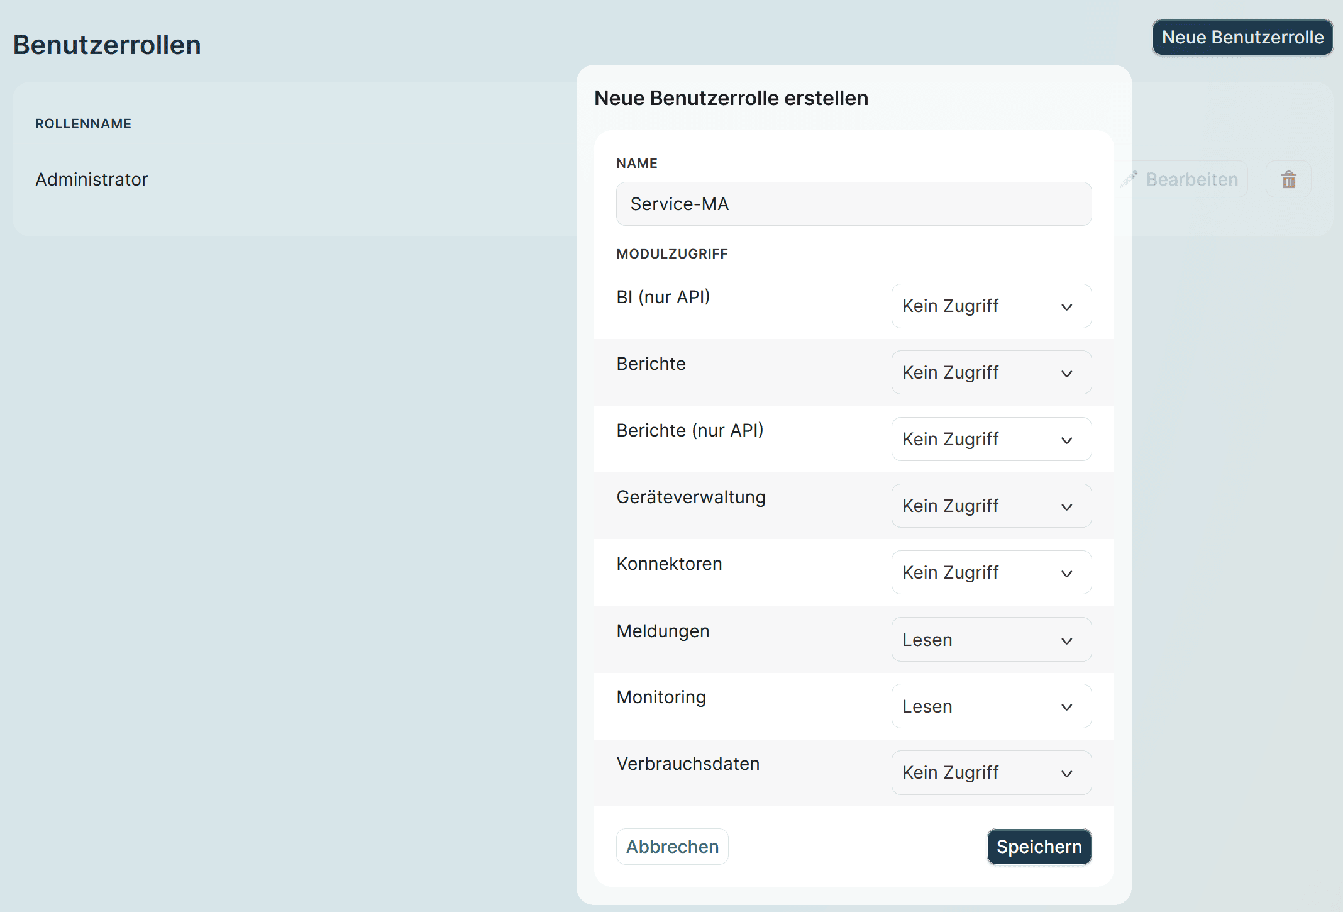Image resolution: width=1343 pixels, height=912 pixels.
Task: Open the Geräteverwaltung access dropdown
Action: tap(992, 506)
